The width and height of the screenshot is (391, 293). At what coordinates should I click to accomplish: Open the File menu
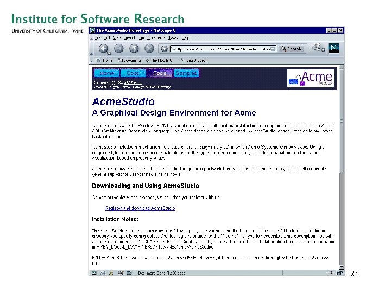tap(98, 37)
